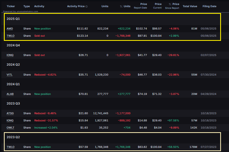Click the +277,777 units change

pyautogui.click(x=124, y=94)
